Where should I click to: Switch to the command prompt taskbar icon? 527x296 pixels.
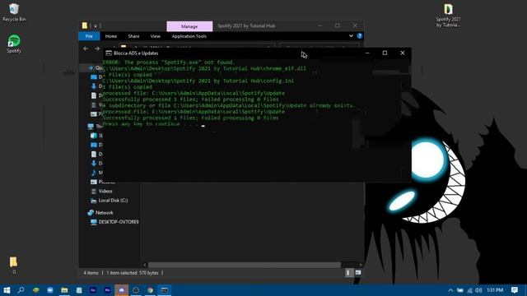coord(165,290)
